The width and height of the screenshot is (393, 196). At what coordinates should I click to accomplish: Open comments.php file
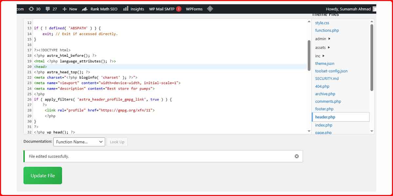(x=328, y=101)
